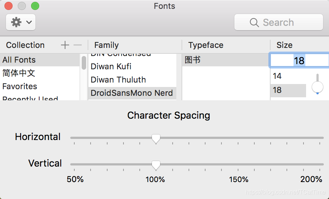Click the add collection plus icon
Screen dimensions: 329x199
[x=65, y=45]
